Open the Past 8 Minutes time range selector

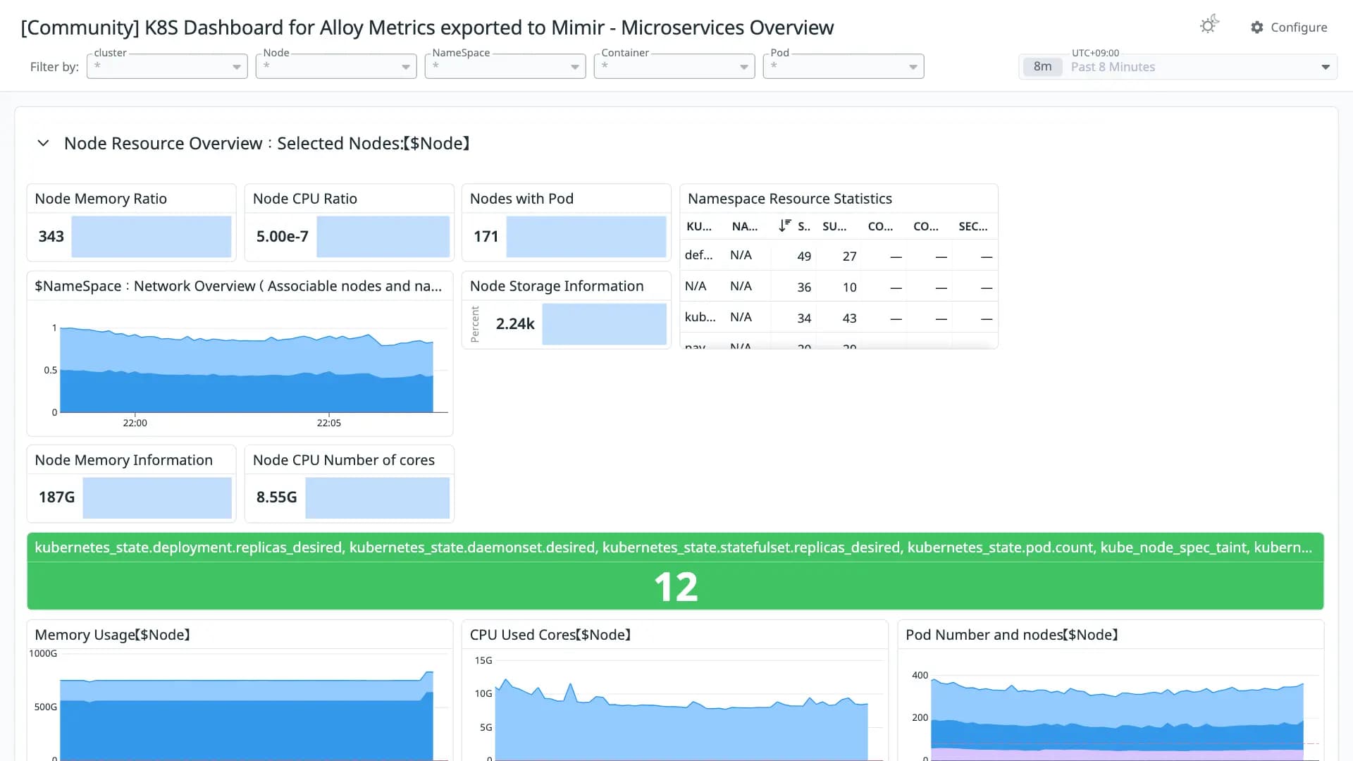coord(1178,67)
